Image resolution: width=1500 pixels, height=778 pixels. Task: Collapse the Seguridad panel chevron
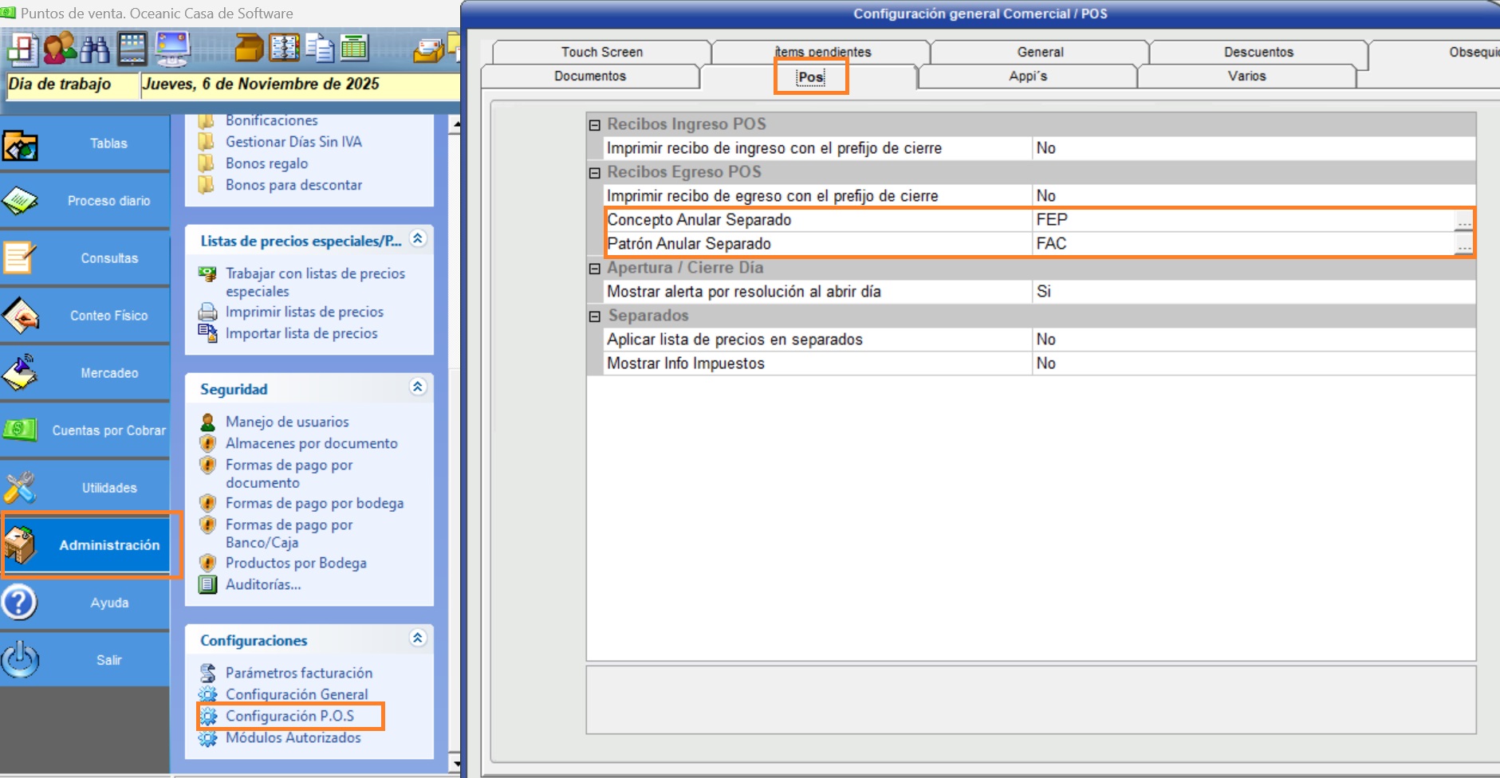(418, 387)
